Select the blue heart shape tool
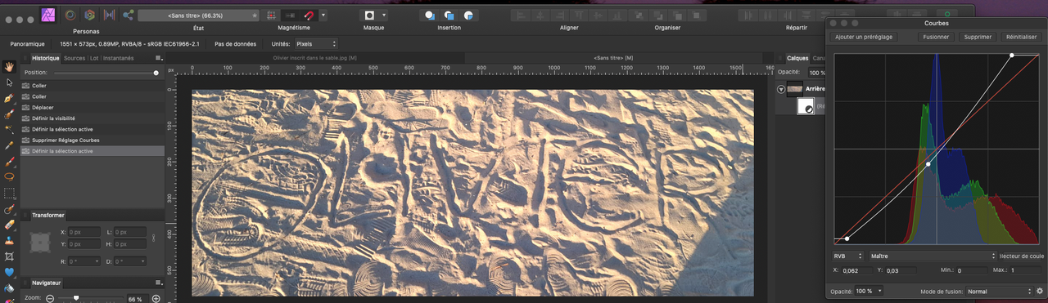 tap(9, 271)
